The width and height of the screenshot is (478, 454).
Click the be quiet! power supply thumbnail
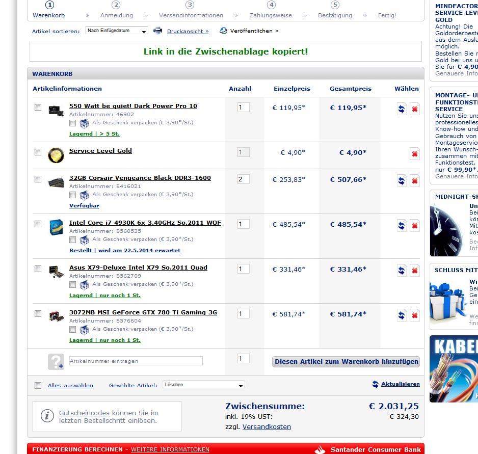(x=56, y=110)
